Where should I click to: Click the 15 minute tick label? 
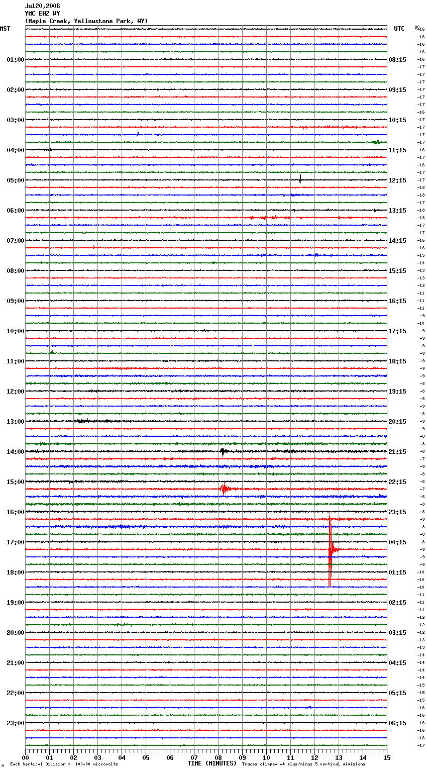click(x=387, y=757)
